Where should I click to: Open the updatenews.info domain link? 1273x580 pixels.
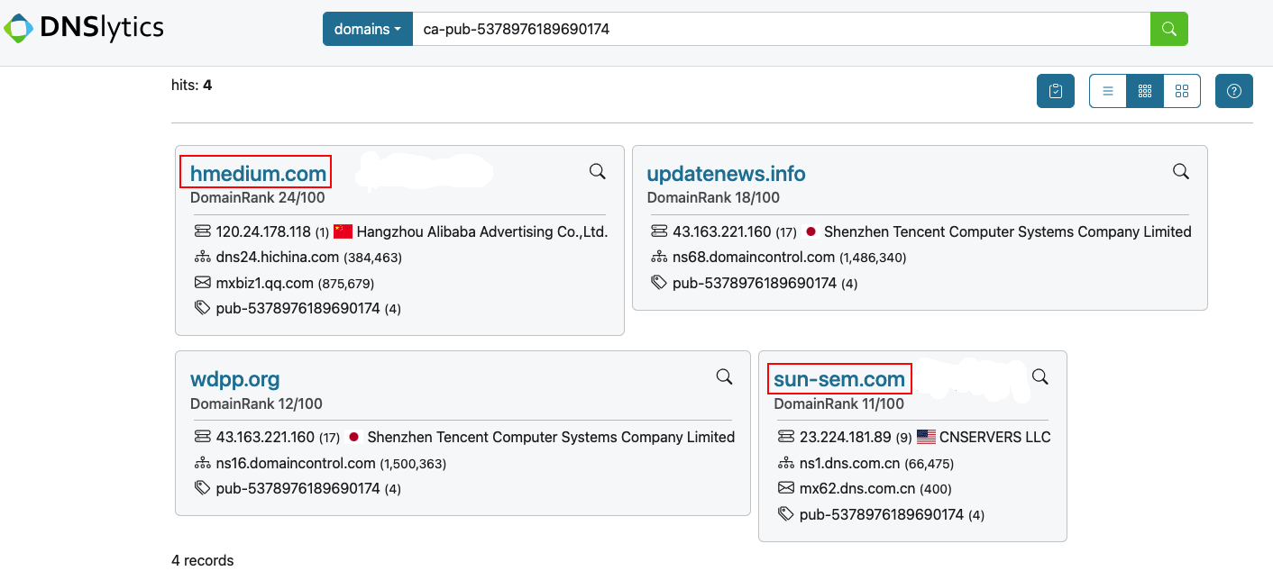coord(726,174)
